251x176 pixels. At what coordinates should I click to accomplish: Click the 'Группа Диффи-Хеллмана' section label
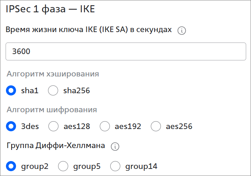56,146
